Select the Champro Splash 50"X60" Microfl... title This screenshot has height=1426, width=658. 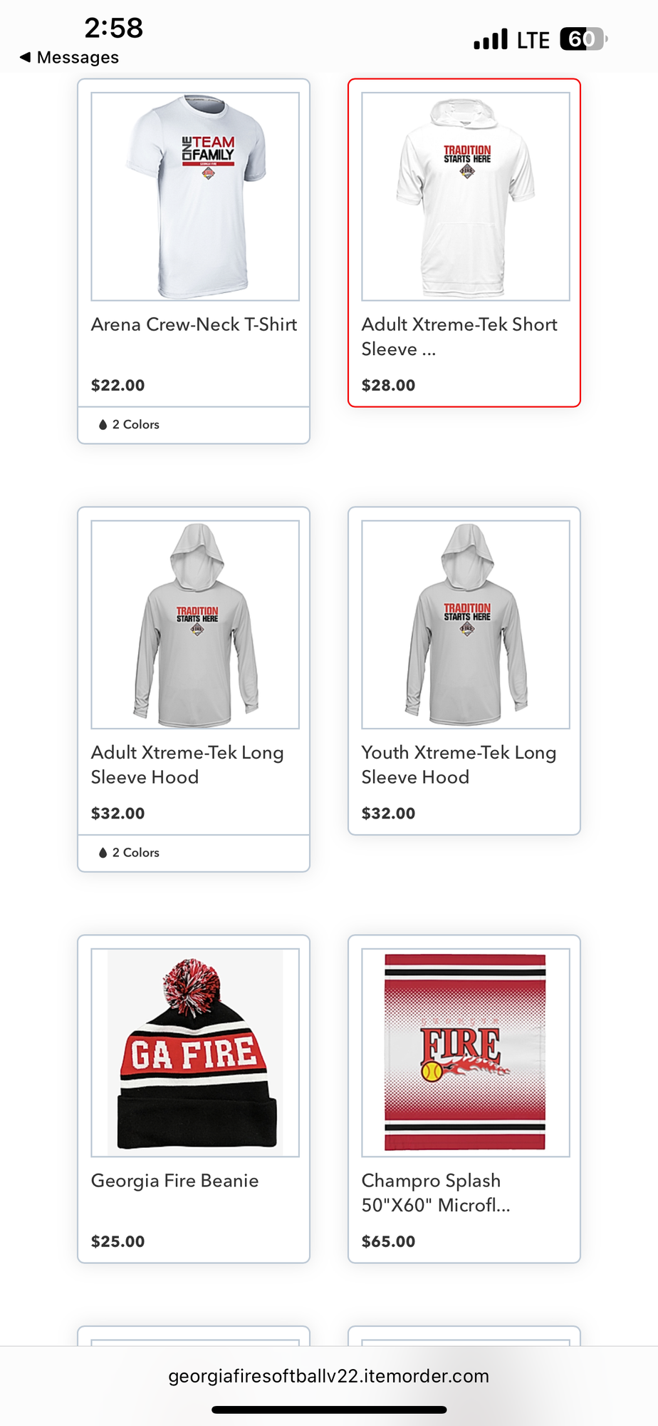click(x=436, y=1193)
